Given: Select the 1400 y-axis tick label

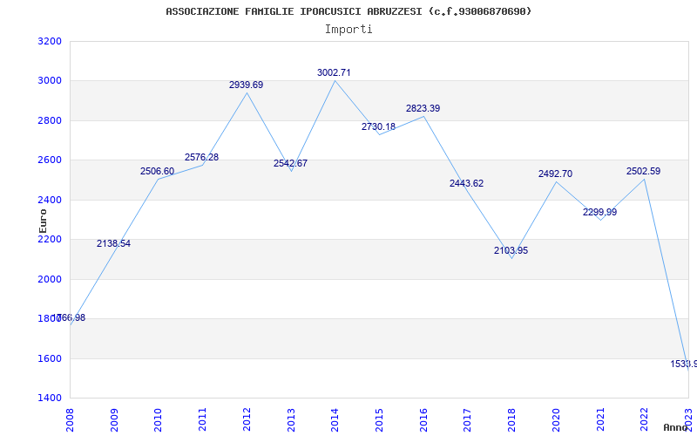Looking at the screenshot, I should tap(50, 398).
